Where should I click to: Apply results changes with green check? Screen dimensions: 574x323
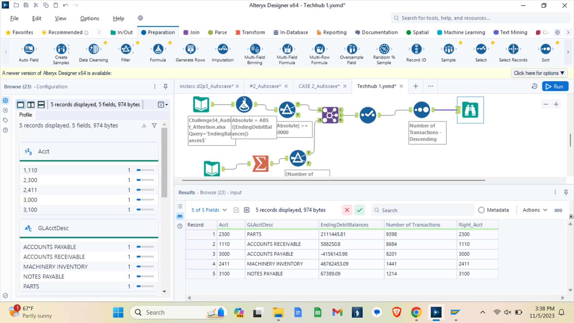point(359,210)
